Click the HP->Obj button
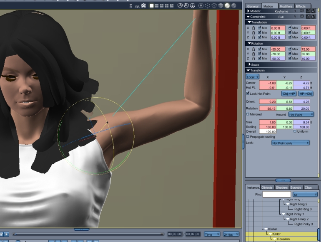321x242 pixels. click(306, 94)
